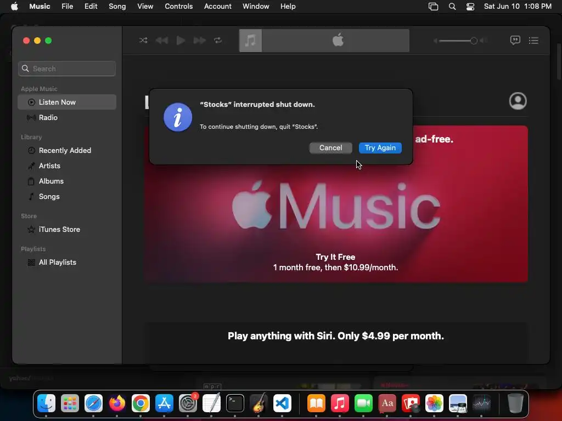Open the Trash in the Dock

point(515,403)
